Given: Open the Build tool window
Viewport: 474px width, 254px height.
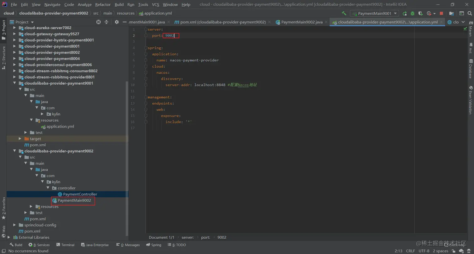Looking at the screenshot, I should click(x=16, y=245).
